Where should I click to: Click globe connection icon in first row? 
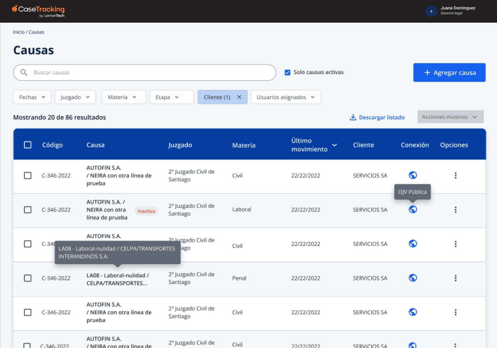click(413, 175)
